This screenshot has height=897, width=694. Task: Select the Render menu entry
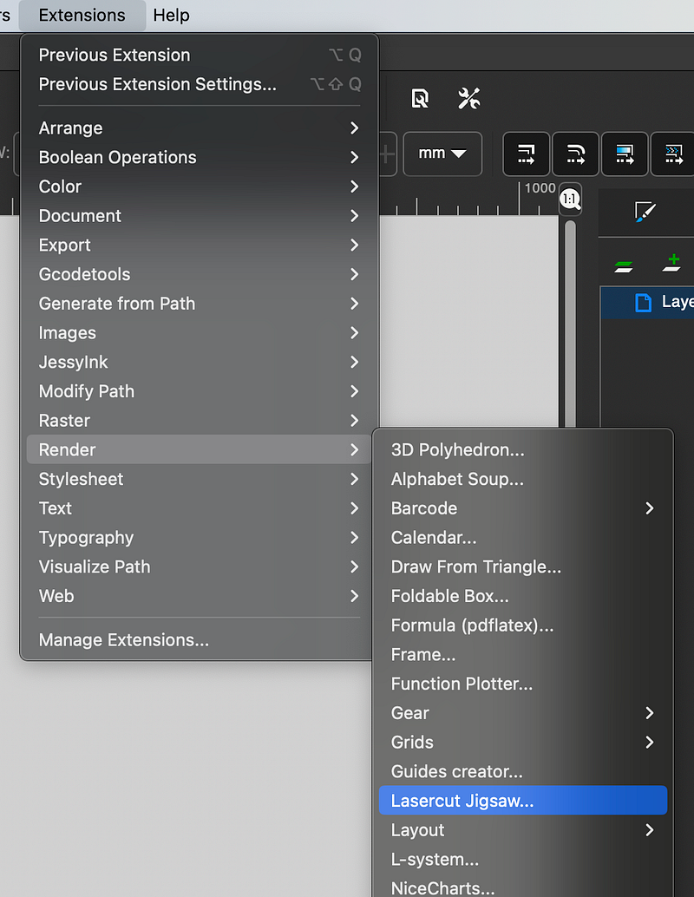(x=200, y=449)
